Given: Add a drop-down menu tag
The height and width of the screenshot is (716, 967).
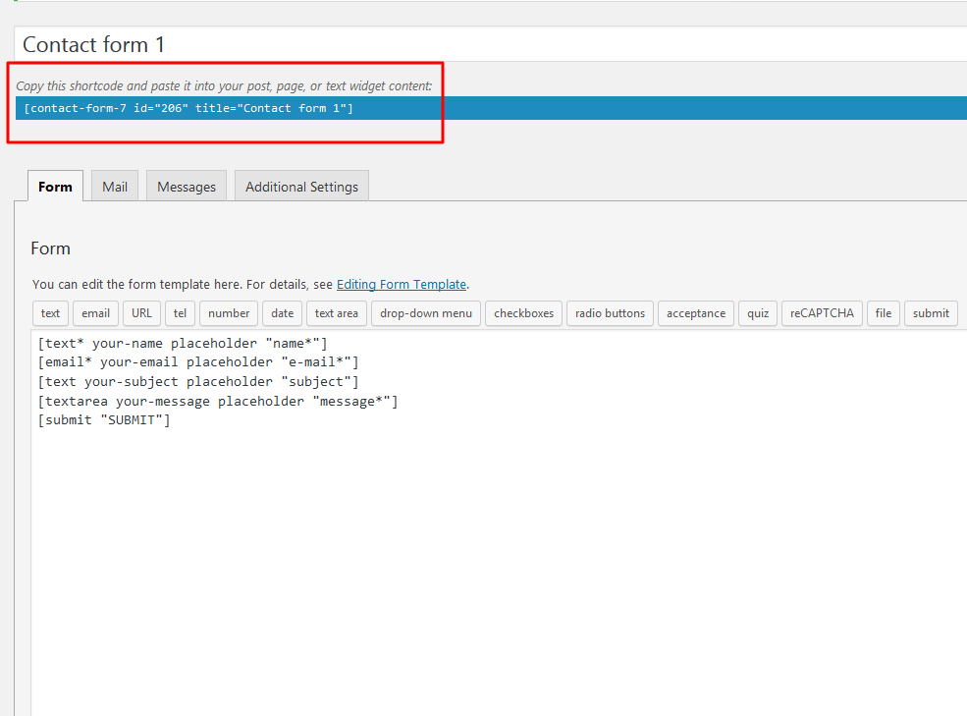Looking at the screenshot, I should (x=426, y=313).
